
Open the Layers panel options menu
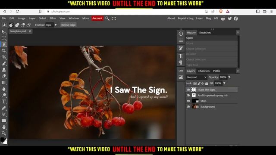tap(238, 71)
